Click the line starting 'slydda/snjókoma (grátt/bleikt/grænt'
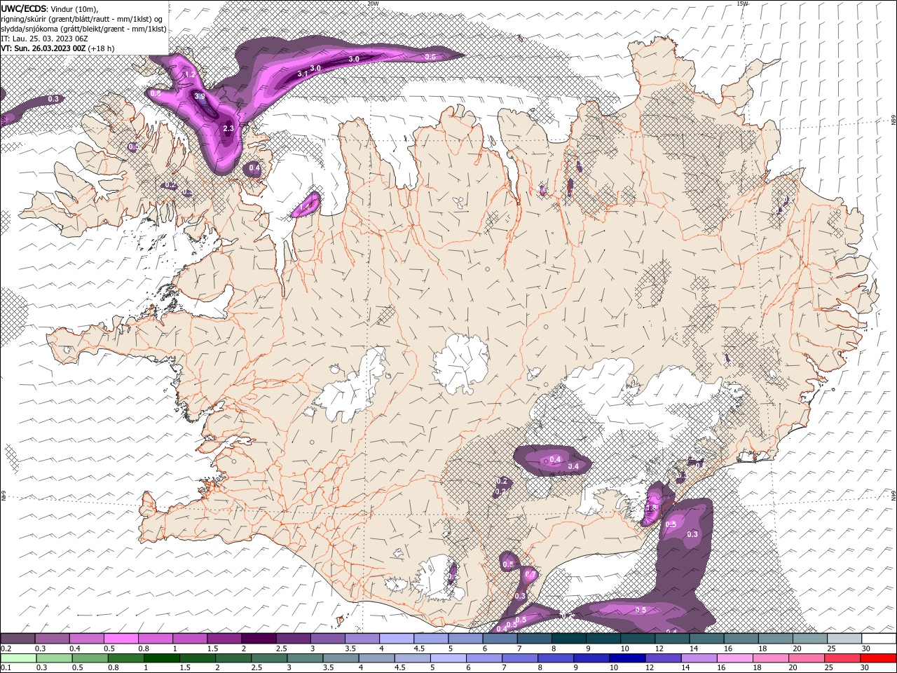The image size is (897, 673). pos(83,29)
